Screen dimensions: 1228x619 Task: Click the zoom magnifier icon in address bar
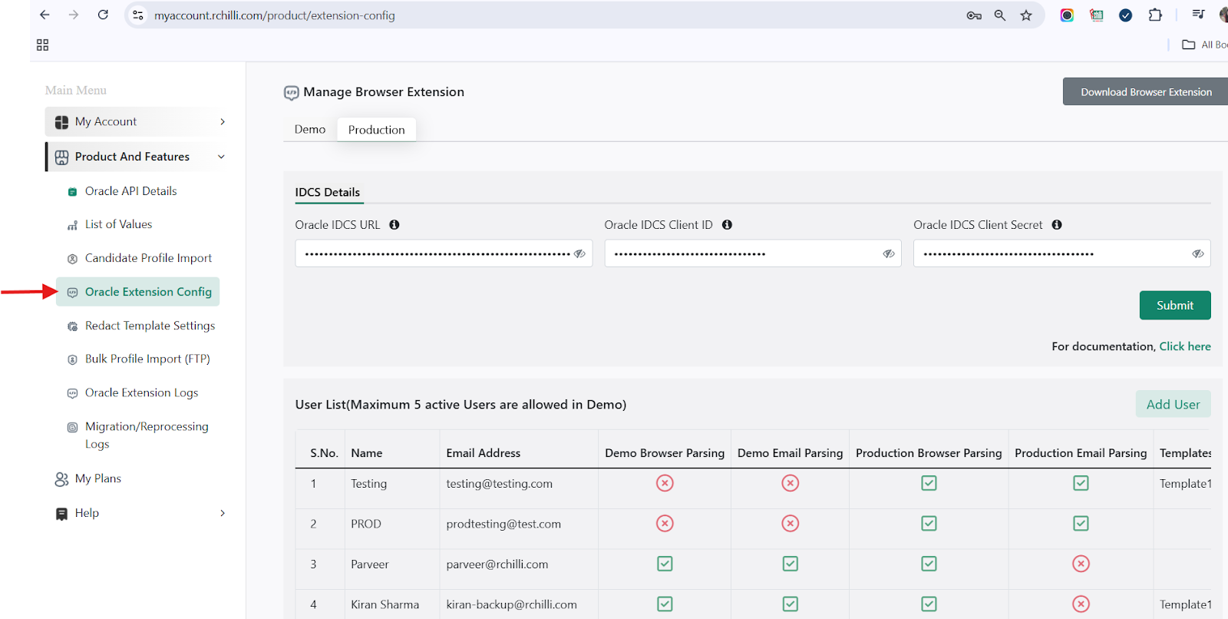(x=1000, y=15)
